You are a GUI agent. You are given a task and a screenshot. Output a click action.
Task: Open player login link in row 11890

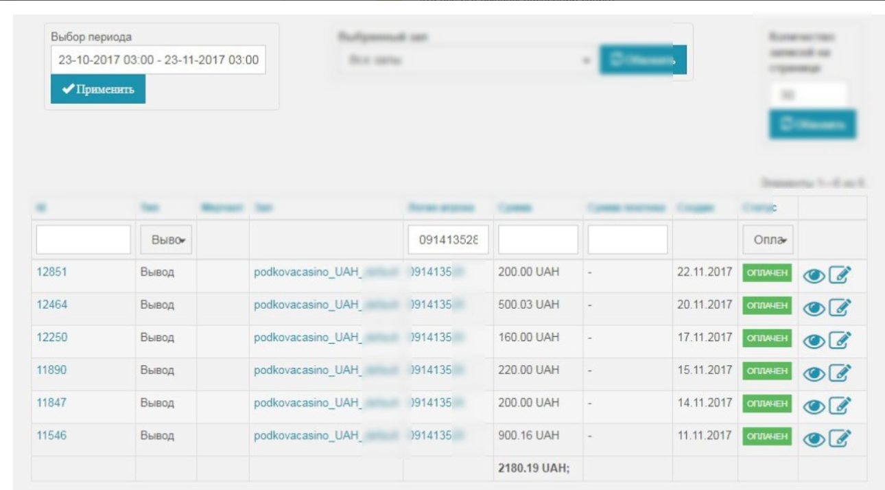436,371
